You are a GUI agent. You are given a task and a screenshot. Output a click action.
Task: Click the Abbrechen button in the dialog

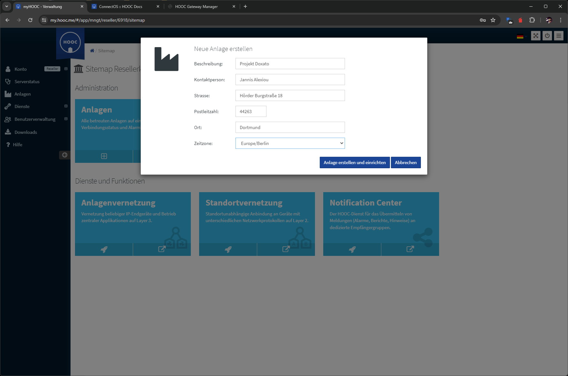(406, 163)
